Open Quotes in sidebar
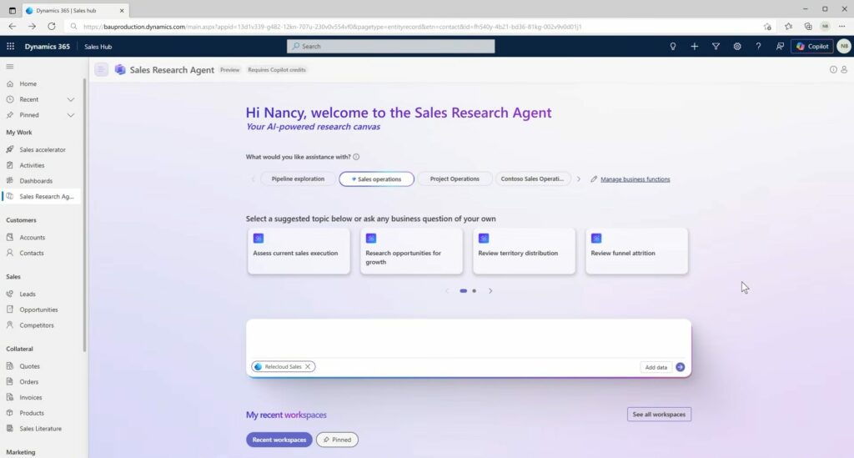The width and height of the screenshot is (854, 458). (x=29, y=366)
